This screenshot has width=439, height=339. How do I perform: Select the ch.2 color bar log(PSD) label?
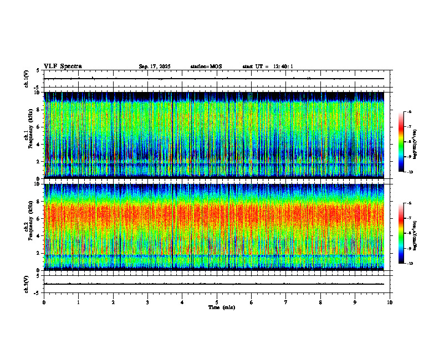tap(415, 236)
